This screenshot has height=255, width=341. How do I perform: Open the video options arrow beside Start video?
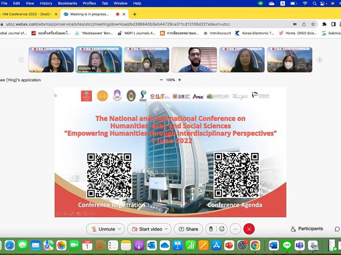166,229
